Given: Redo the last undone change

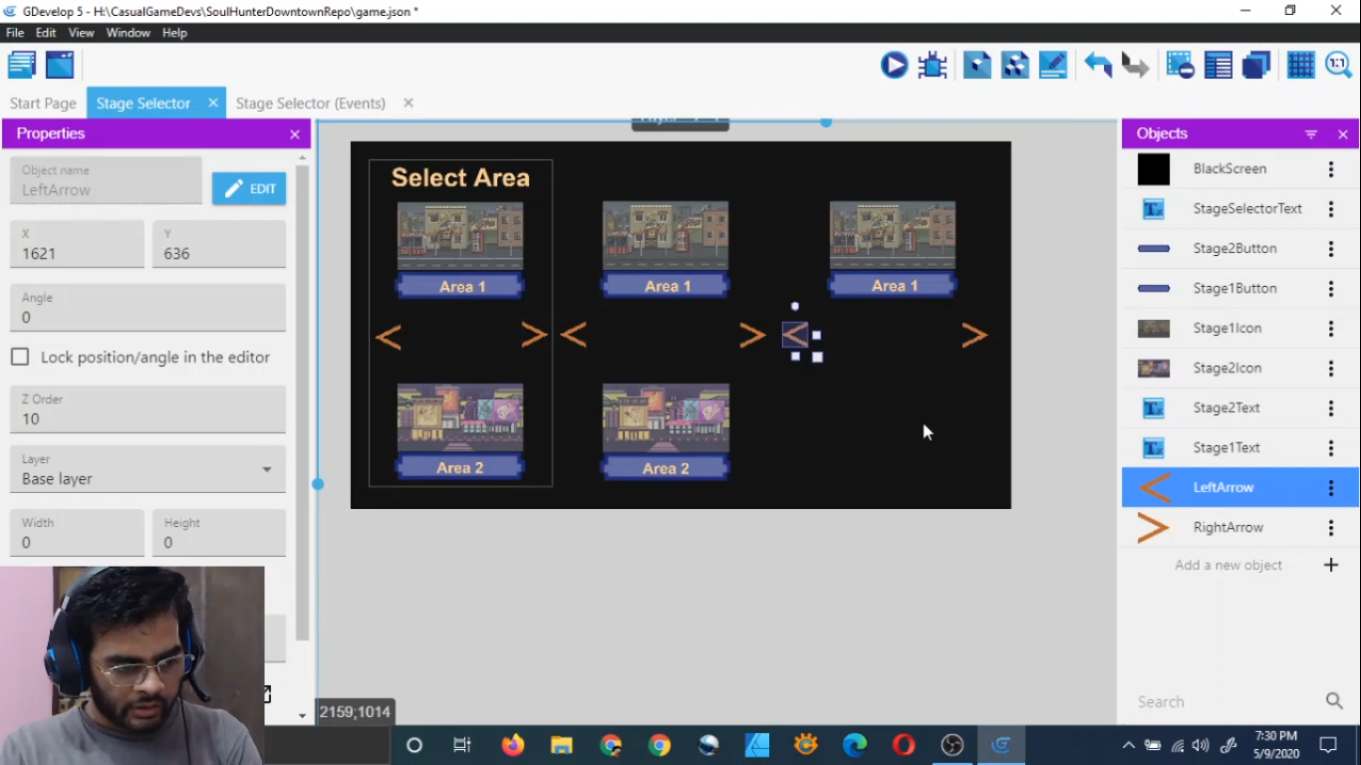Looking at the screenshot, I should click(1135, 66).
